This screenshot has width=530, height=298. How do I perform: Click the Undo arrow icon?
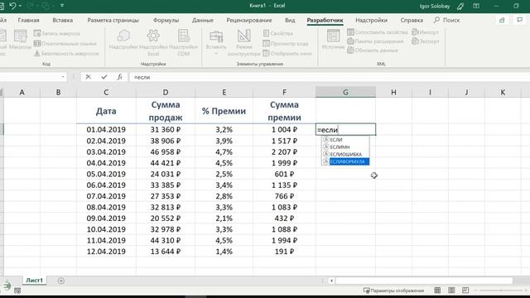tap(12, 6)
